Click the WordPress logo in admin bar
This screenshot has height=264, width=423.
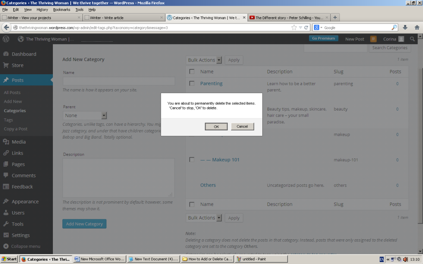6,39
